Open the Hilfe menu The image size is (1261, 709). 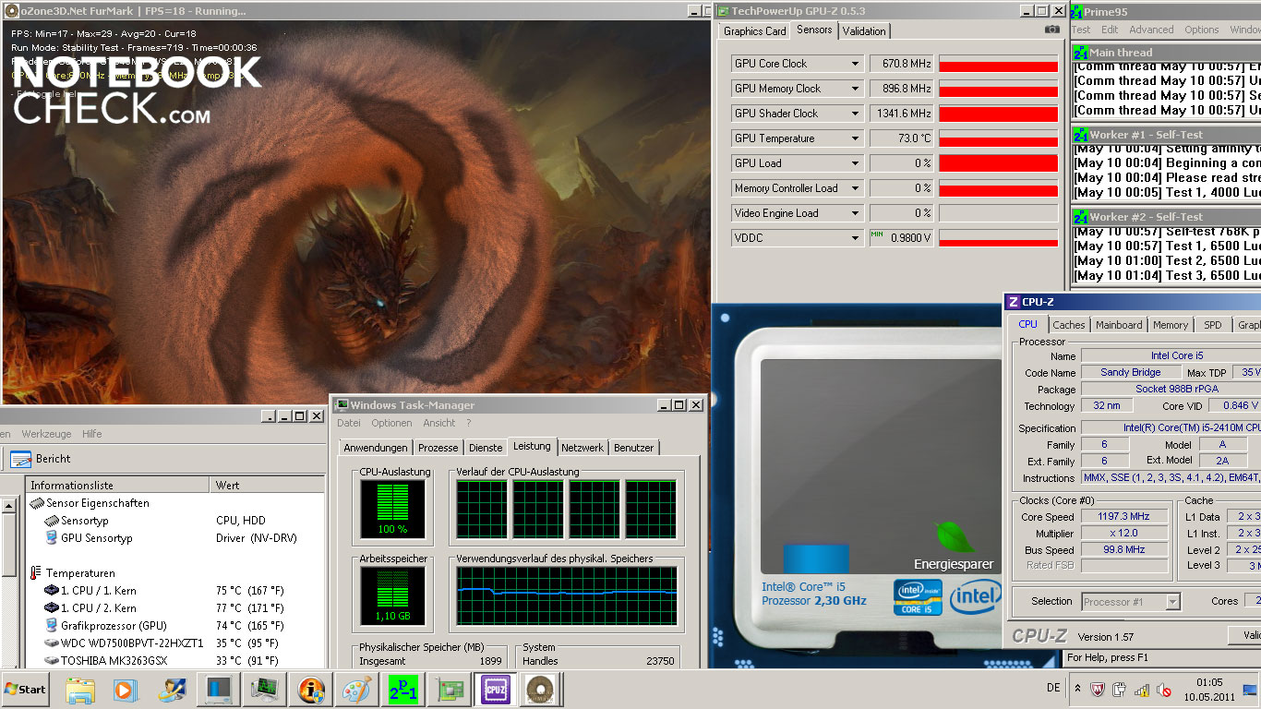(92, 434)
